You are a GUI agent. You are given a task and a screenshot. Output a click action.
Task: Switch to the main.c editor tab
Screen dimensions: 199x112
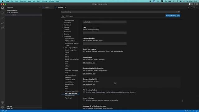pos(47,7)
